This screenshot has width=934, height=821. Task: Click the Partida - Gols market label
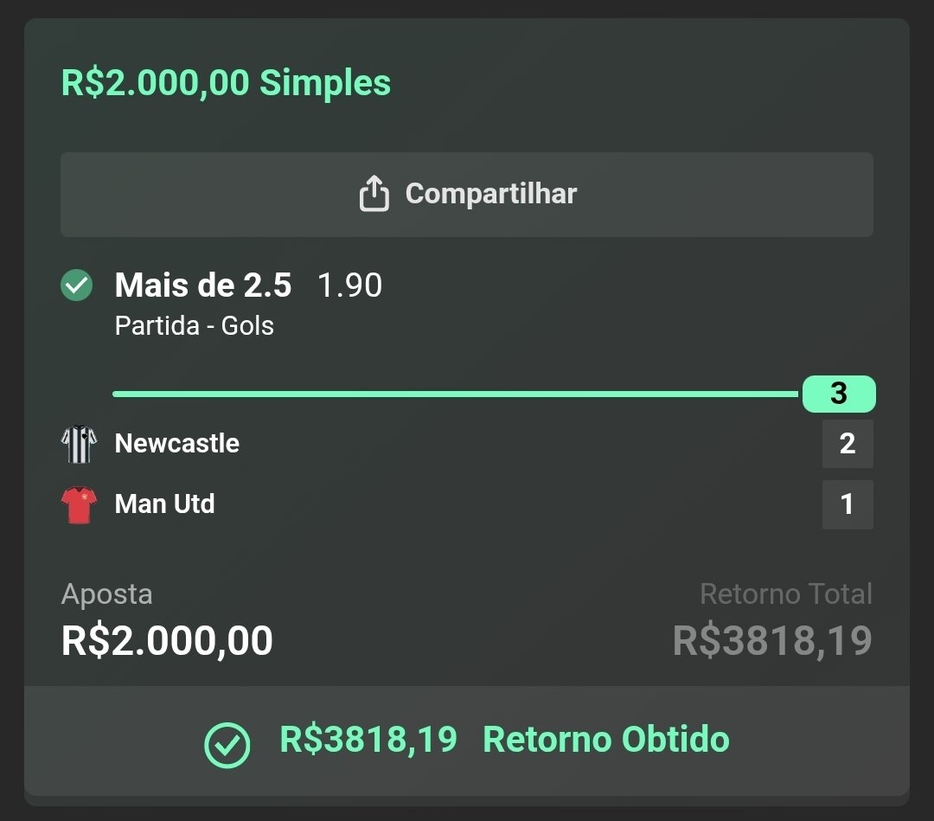pyautogui.click(x=194, y=326)
